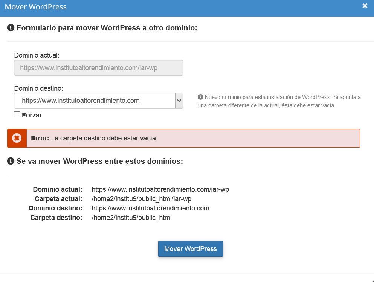374x282 pixels.
Task: Click the info icon beside Formulario heading
Action: pos(11,28)
